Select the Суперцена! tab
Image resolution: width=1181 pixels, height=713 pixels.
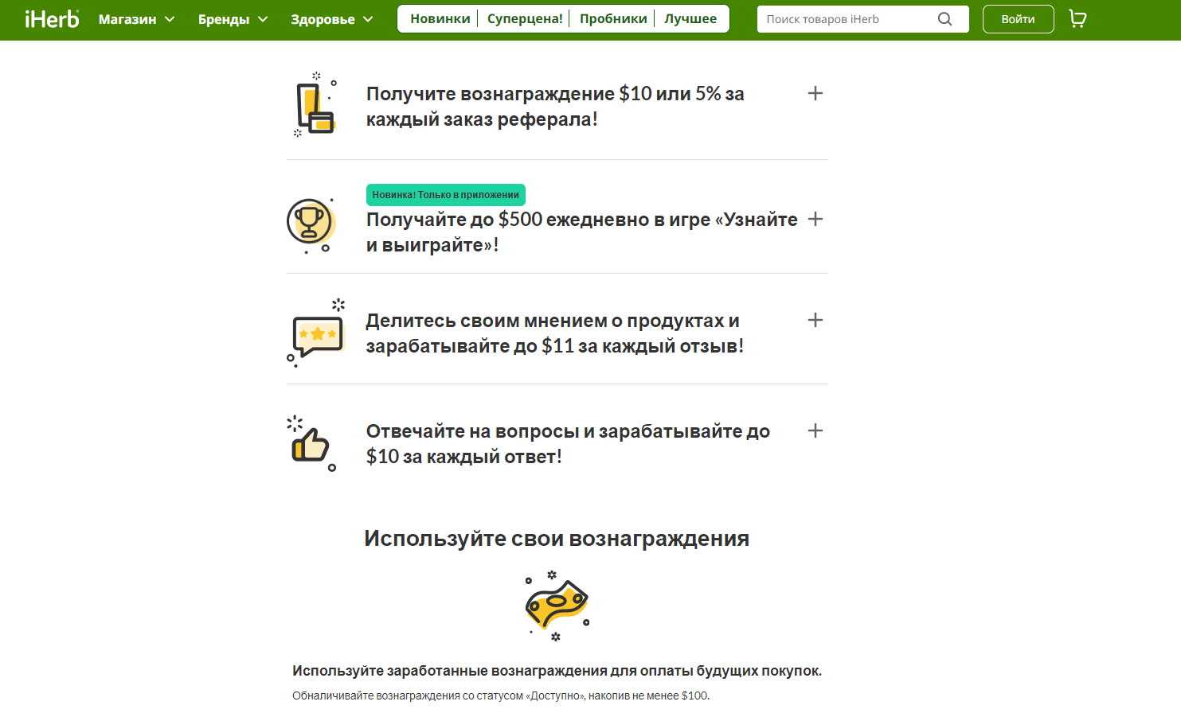[525, 19]
